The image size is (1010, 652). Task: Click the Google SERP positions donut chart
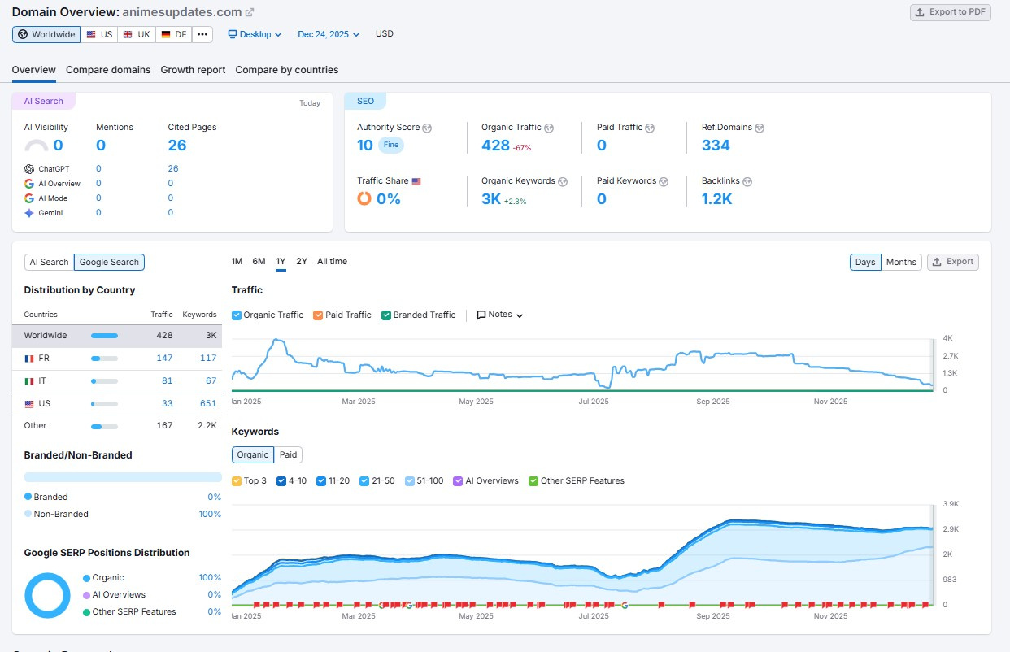point(47,595)
